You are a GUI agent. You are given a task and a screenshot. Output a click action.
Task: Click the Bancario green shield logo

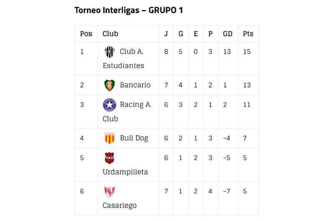(x=109, y=85)
